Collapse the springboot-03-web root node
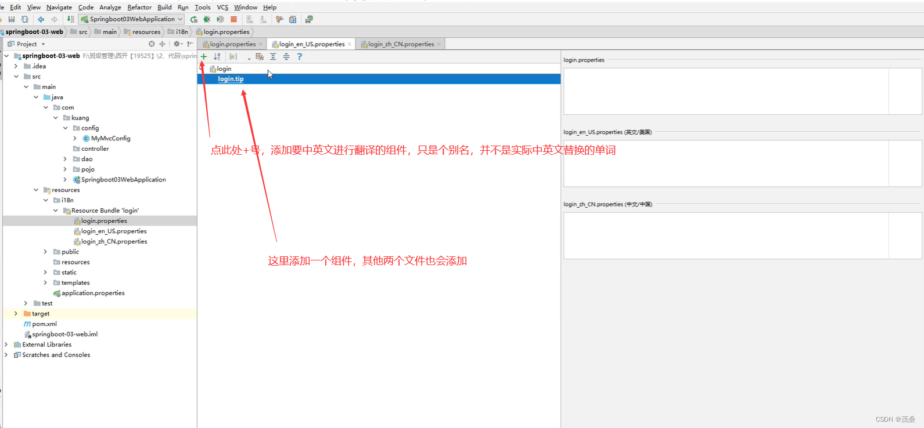This screenshot has width=924, height=428. click(7, 56)
